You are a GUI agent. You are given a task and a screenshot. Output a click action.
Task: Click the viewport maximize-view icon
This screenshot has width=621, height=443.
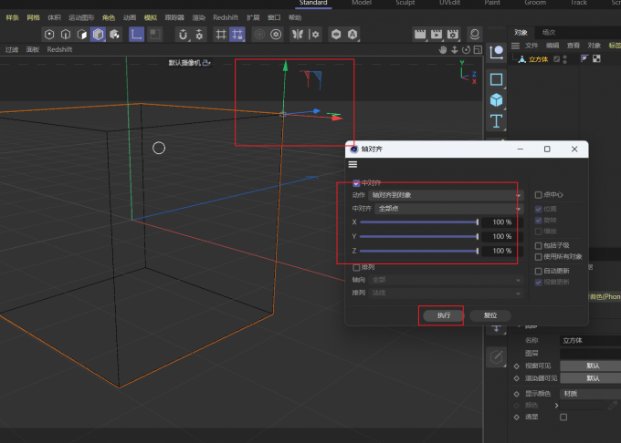[478, 49]
